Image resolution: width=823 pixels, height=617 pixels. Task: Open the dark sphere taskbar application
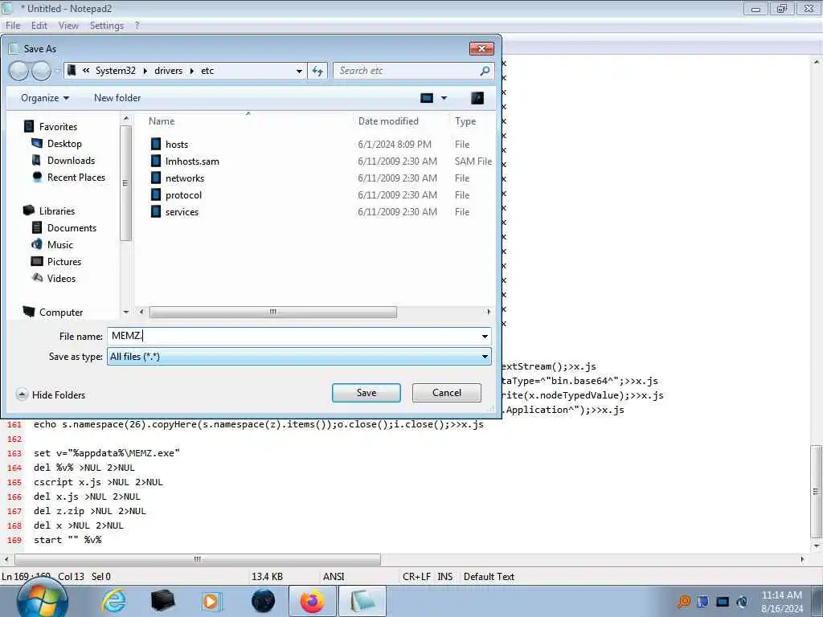pos(263,601)
